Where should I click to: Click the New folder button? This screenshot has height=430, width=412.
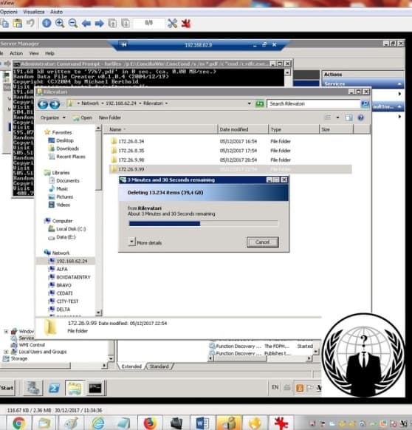click(x=110, y=117)
